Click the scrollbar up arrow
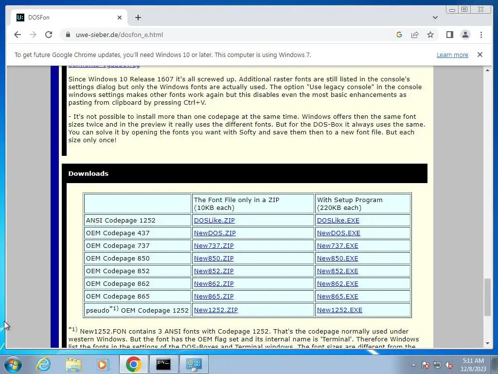The height and width of the screenshot is (374, 498). (x=487, y=70)
